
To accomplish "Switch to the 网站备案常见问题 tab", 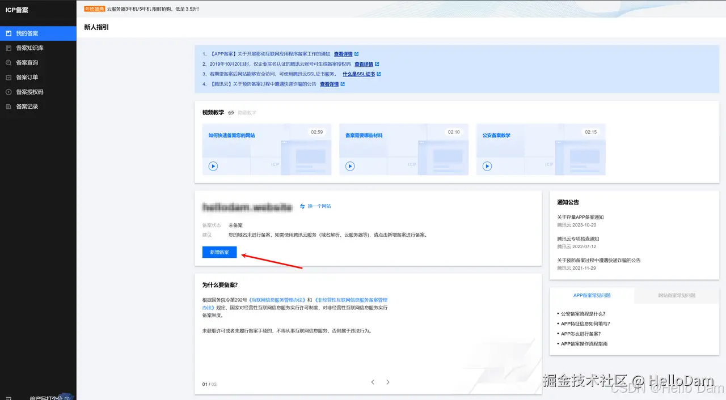I will 676,296.
